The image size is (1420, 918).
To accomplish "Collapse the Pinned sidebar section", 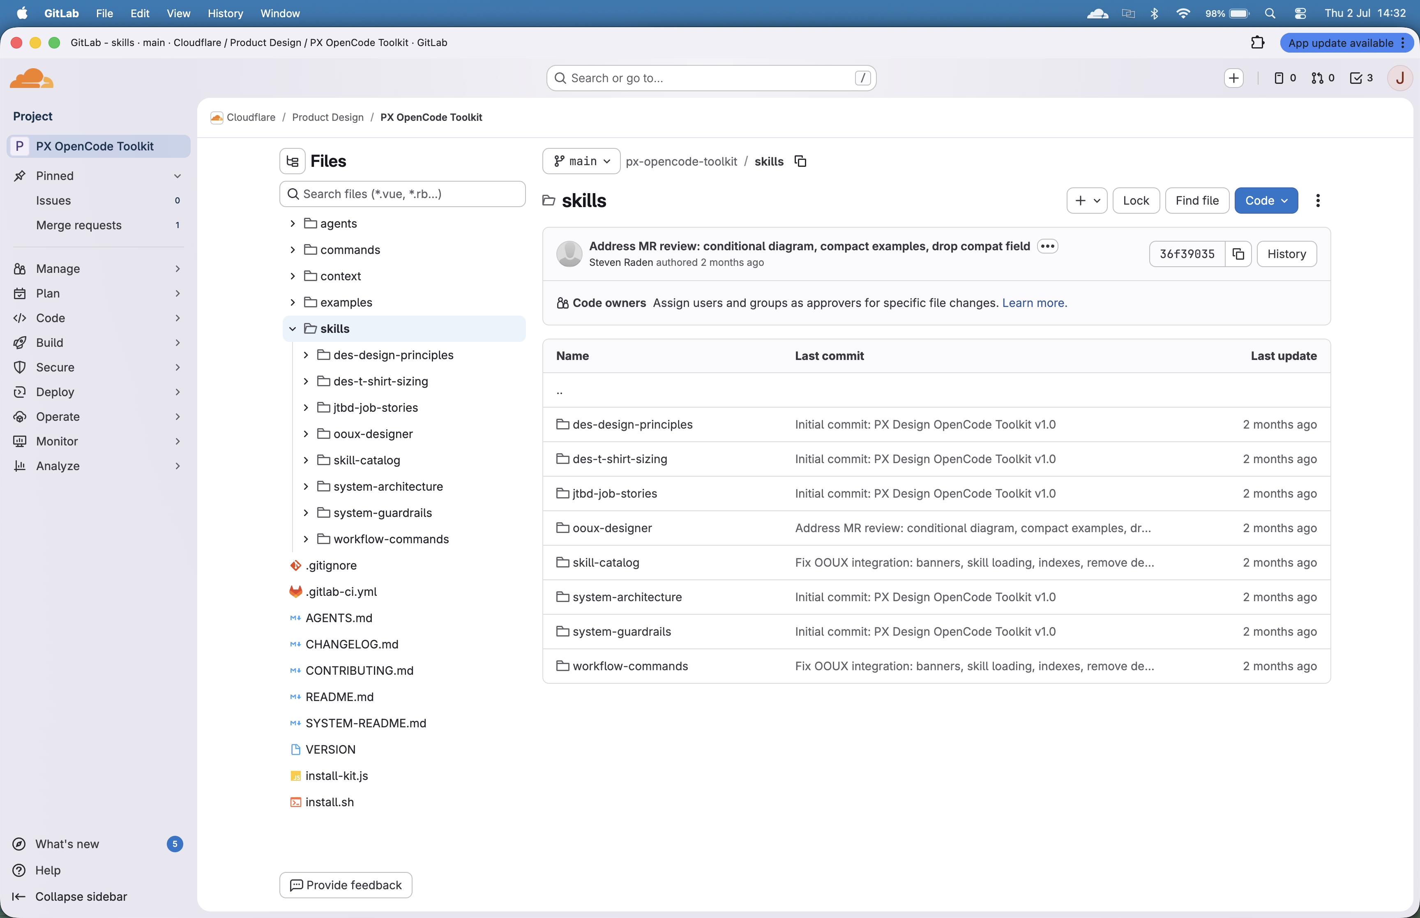I will click(x=98, y=176).
